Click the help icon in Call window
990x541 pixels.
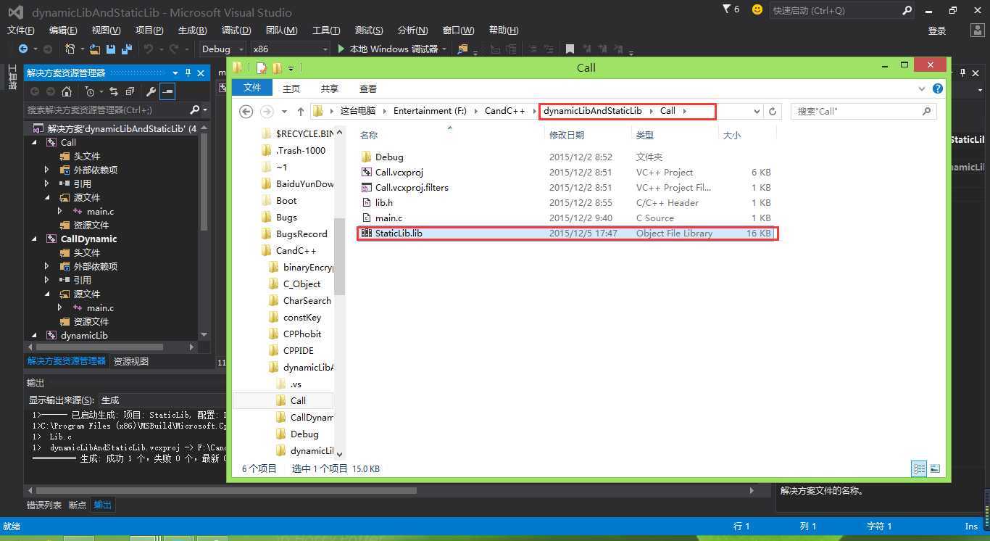click(x=938, y=88)
